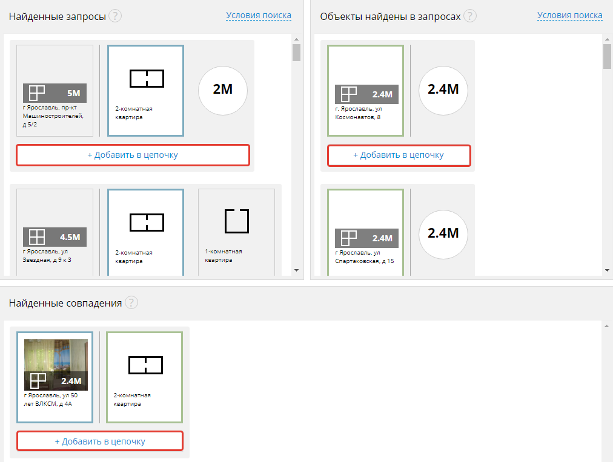Viewport: 613px width, 462px height.
Task: Click the 1-комнатная квартира card icon
Action: point(236,221)
